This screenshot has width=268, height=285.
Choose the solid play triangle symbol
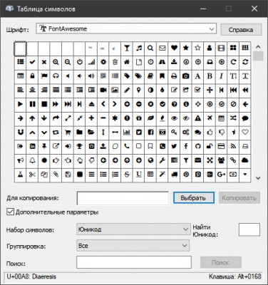tap(21, 104)
